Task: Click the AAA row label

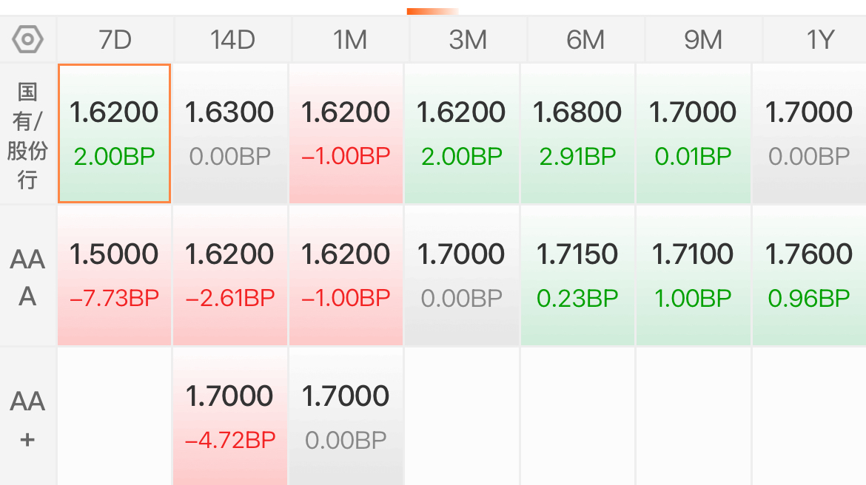Action: [27, 277]
